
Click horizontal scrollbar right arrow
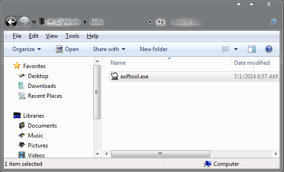pos(276,154)
